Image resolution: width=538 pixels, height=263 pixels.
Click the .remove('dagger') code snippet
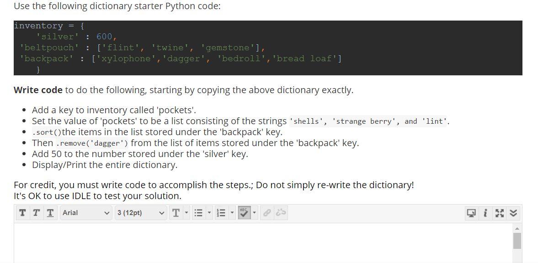pyautogui.click(x=92, y=143)
